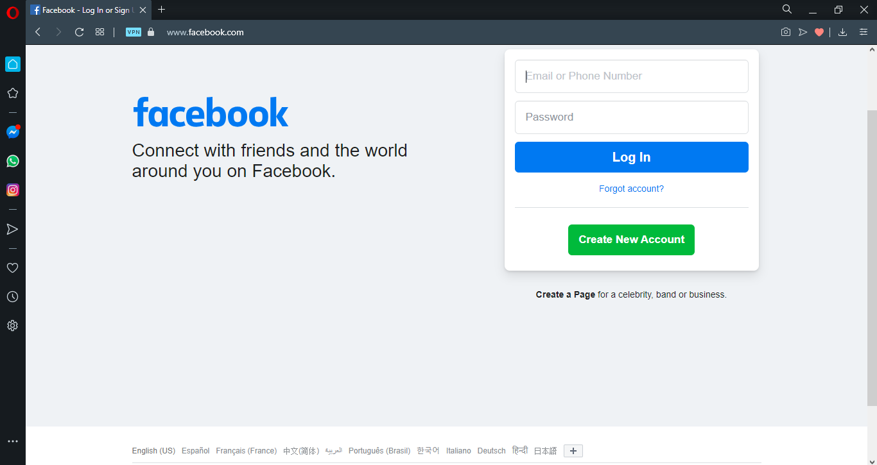Image resolution: width=877 pixels, height=465 pixels.
Task: Toggle the VPN badge
Action: pyautogui.click(x=134, y=32)
